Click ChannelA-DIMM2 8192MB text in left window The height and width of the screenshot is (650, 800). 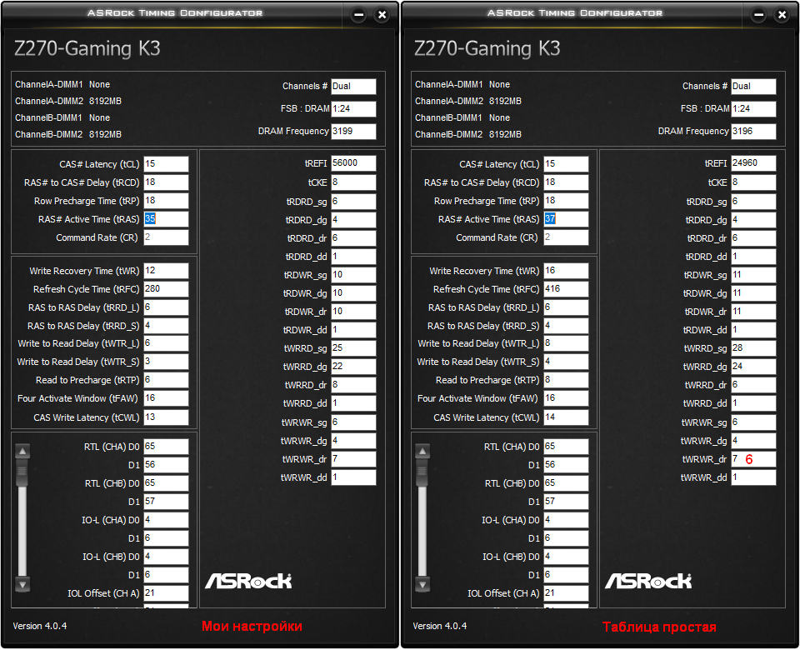pos(68,101)
